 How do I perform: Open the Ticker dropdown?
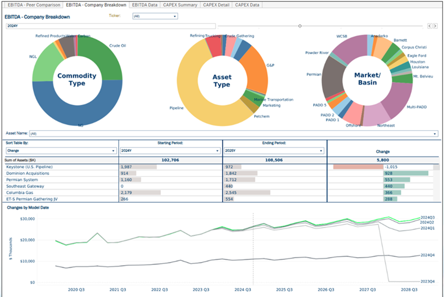155,16
